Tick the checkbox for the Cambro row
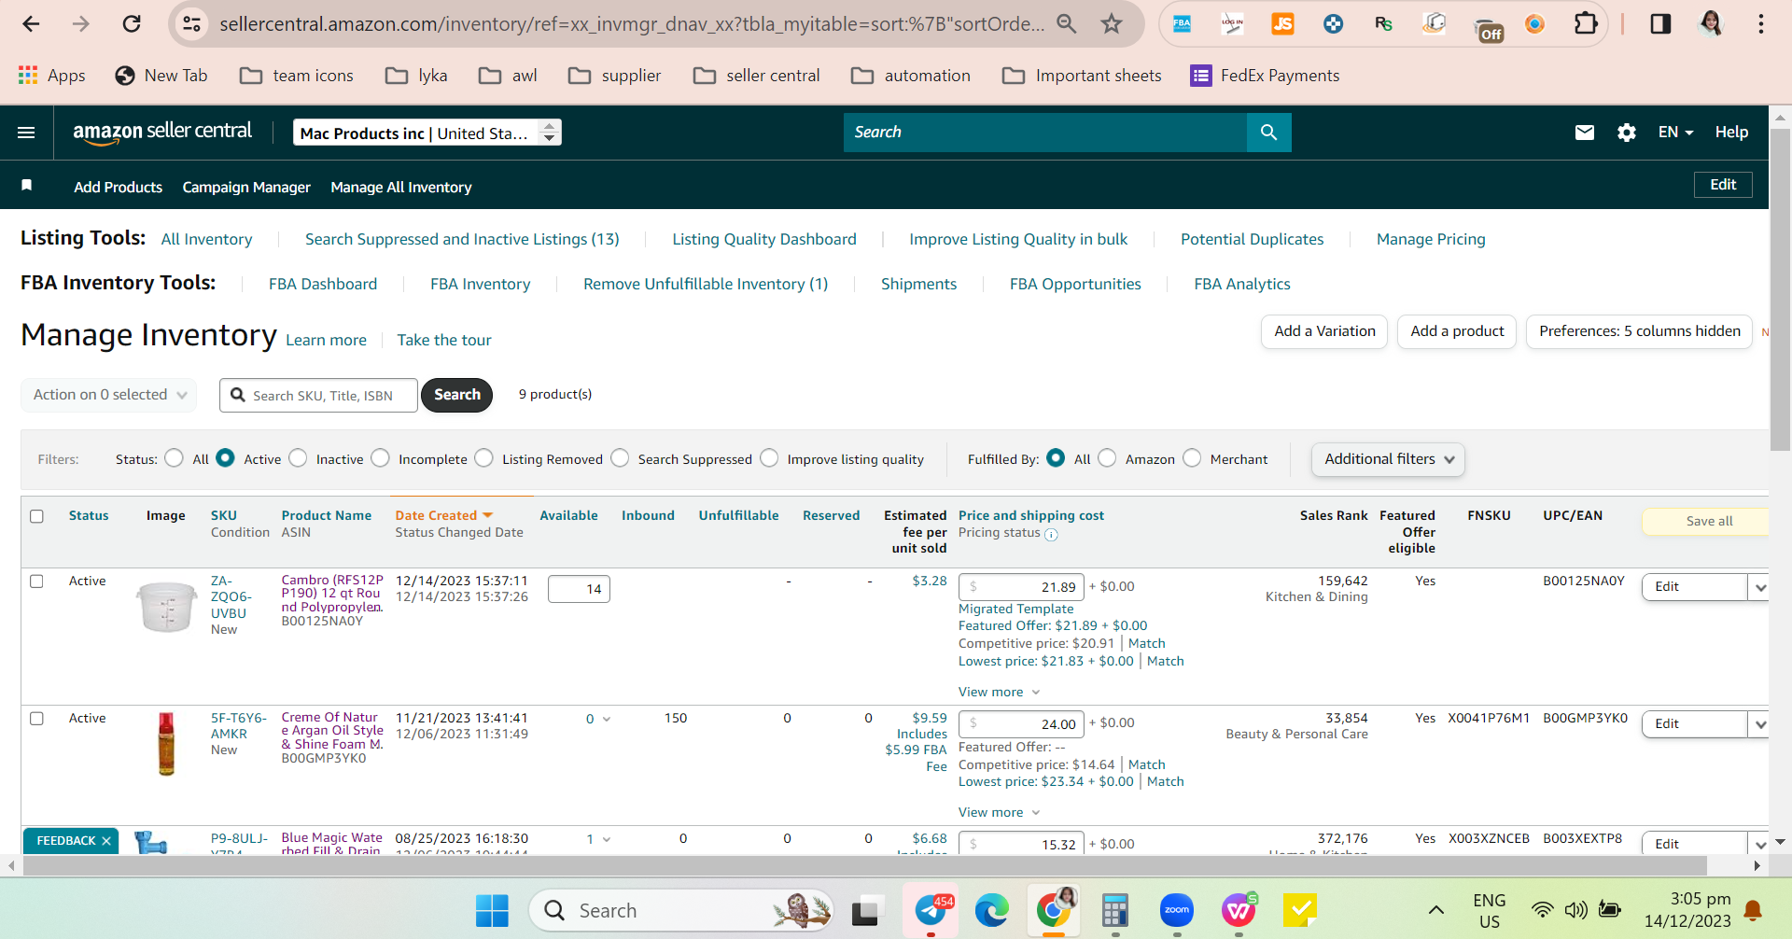Viewport: 1792px width, 939px height. 37,582
